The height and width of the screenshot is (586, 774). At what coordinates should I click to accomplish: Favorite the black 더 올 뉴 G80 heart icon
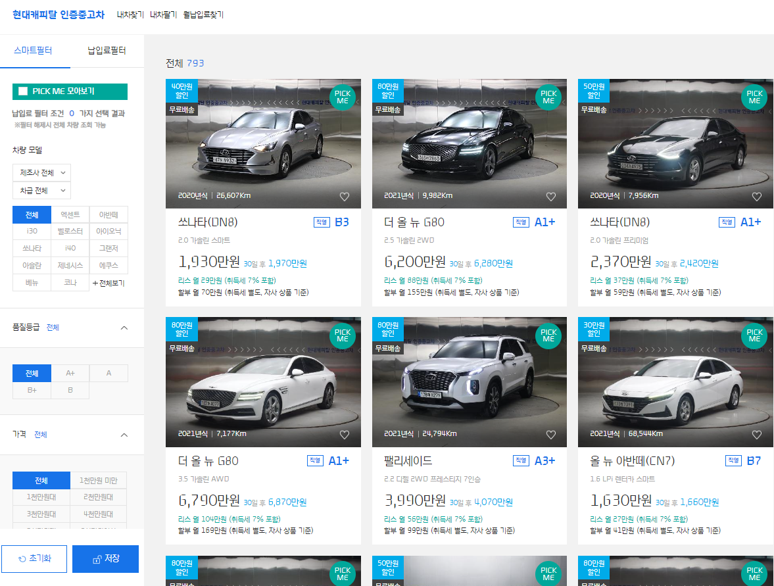coord(551,197)
